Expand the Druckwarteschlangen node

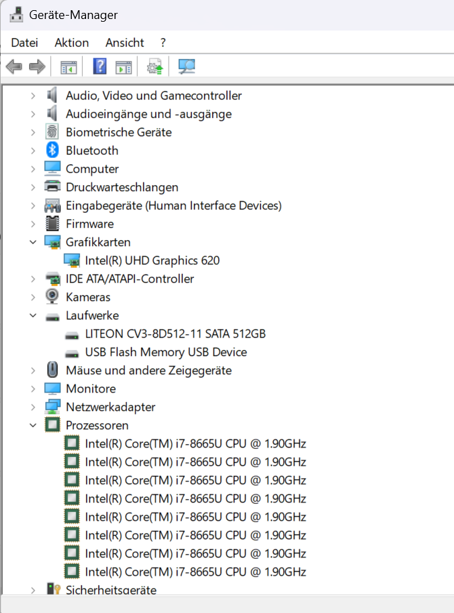point(33,187)
